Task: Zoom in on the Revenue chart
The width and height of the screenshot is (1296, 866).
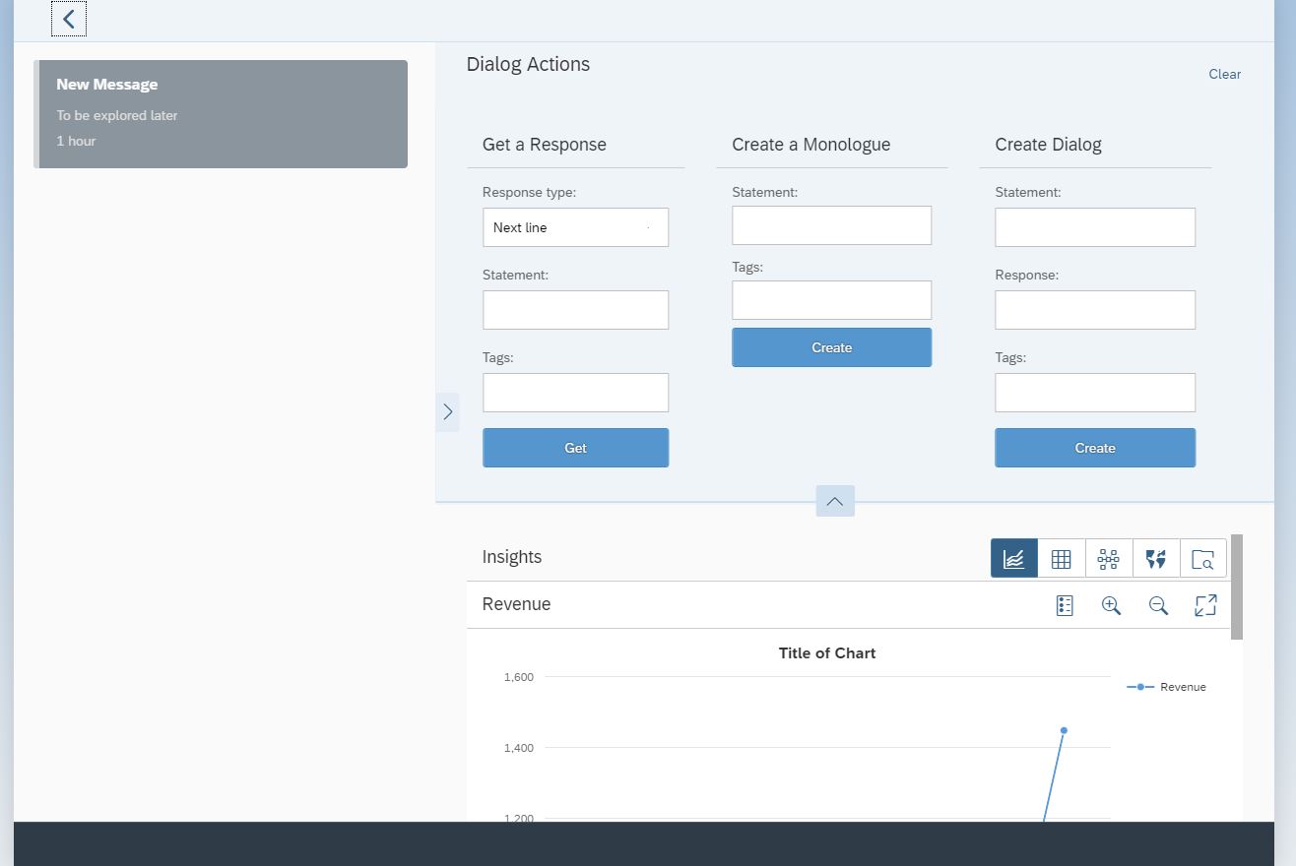Action: coord(1111,605)
